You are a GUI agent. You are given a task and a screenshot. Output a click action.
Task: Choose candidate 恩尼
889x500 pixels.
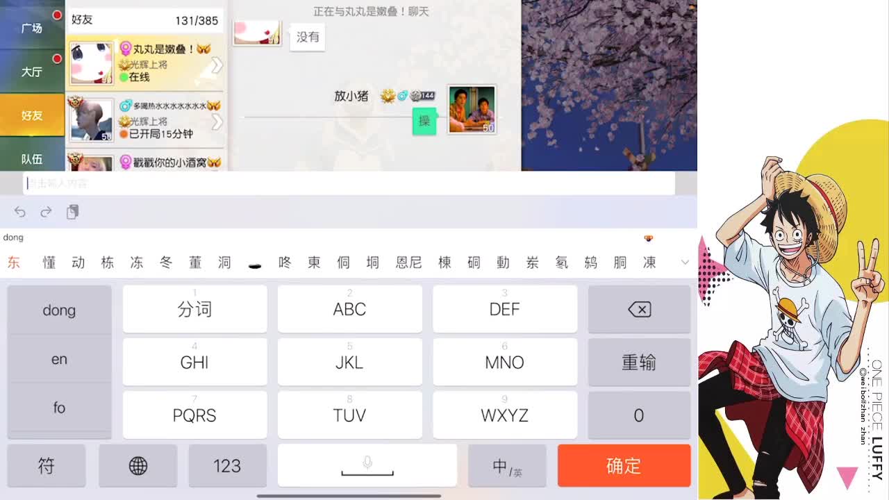[x=409, y=262]
